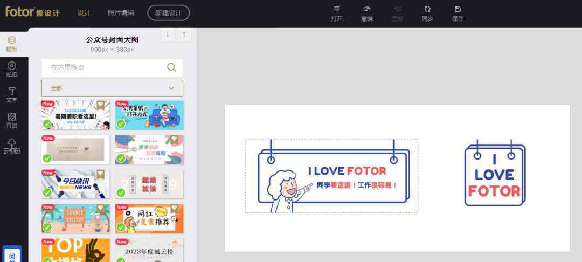
Task: Choose the 宅男暑假打开方式 template
Action: click(x=150, y=115)
